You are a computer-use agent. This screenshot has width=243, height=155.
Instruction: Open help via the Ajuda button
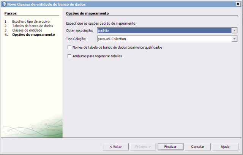(226, 146)
